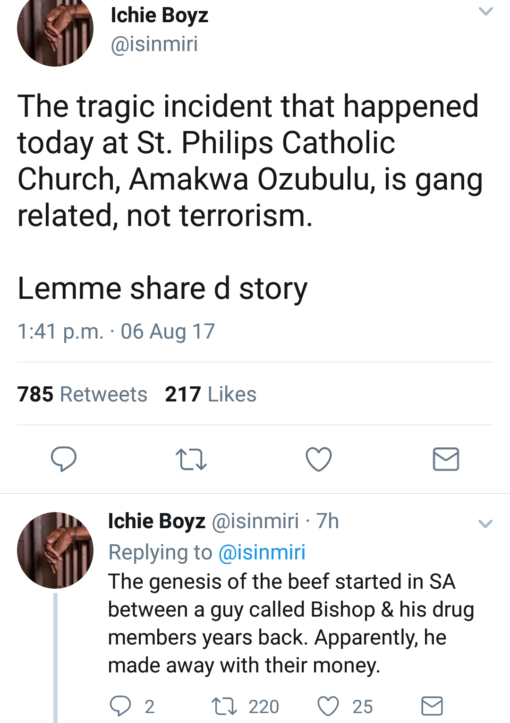
Task: Open @isinmiri handle under header name
Action: pyautogui.click(x=154, y=44)
